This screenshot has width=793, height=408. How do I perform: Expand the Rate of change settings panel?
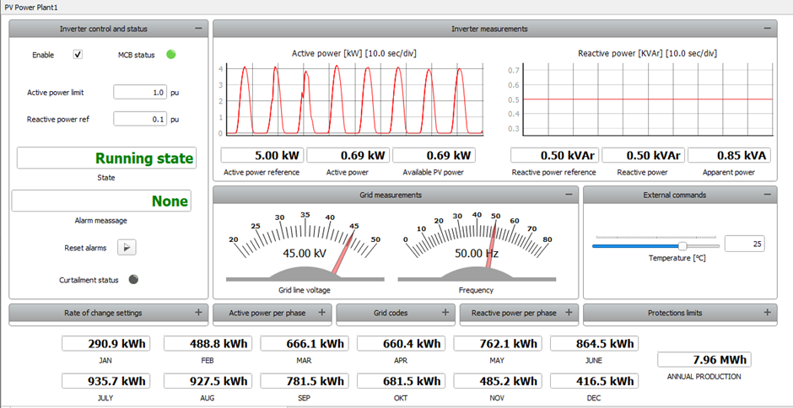(x=199, y=313)
